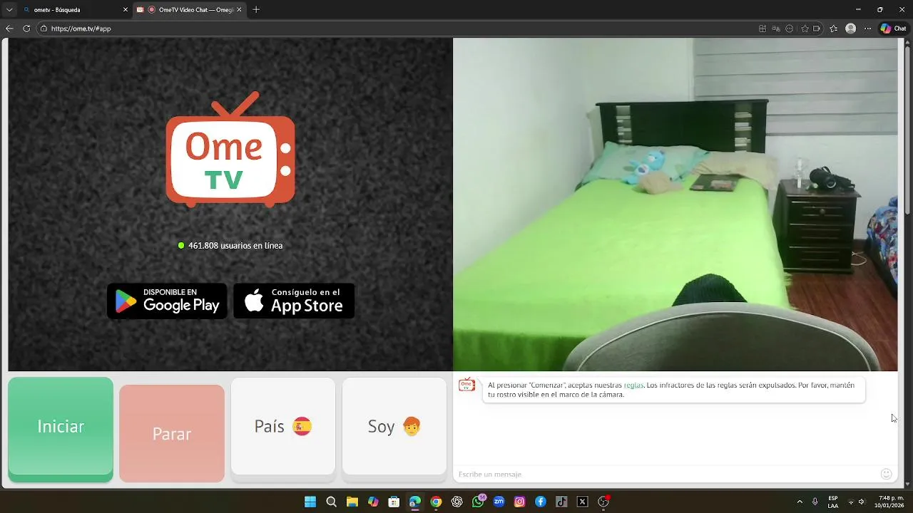
Task: Open the País country selector
Action: point(283,426)
